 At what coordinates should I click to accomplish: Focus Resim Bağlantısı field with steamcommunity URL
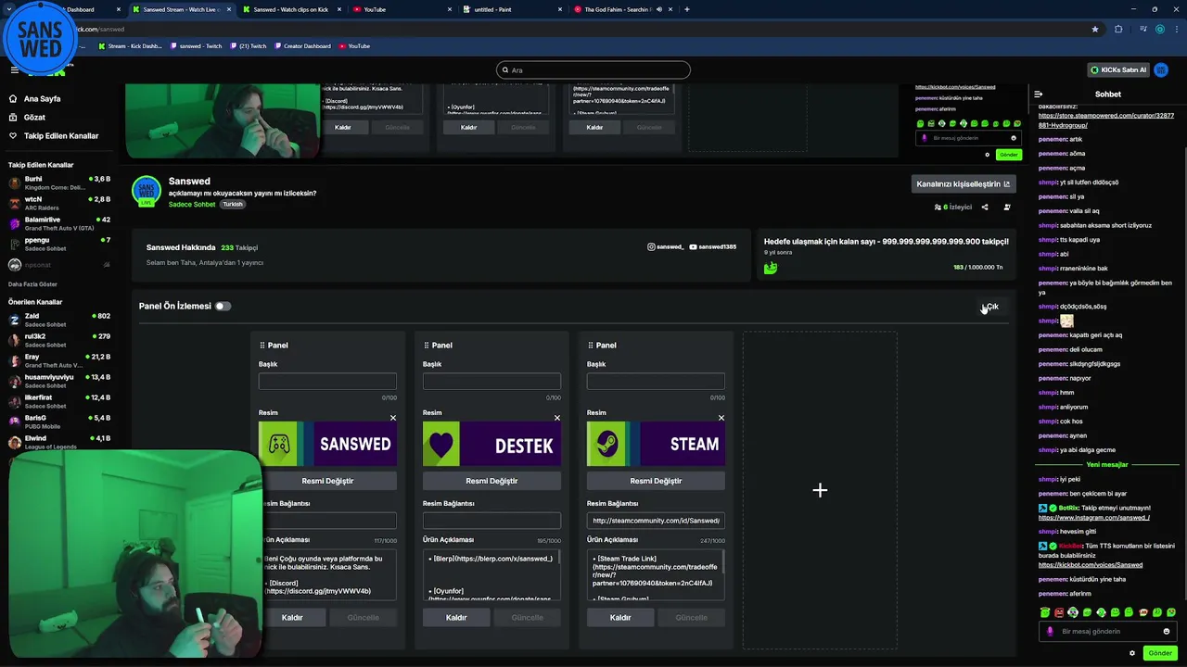(x=656, y=521)
